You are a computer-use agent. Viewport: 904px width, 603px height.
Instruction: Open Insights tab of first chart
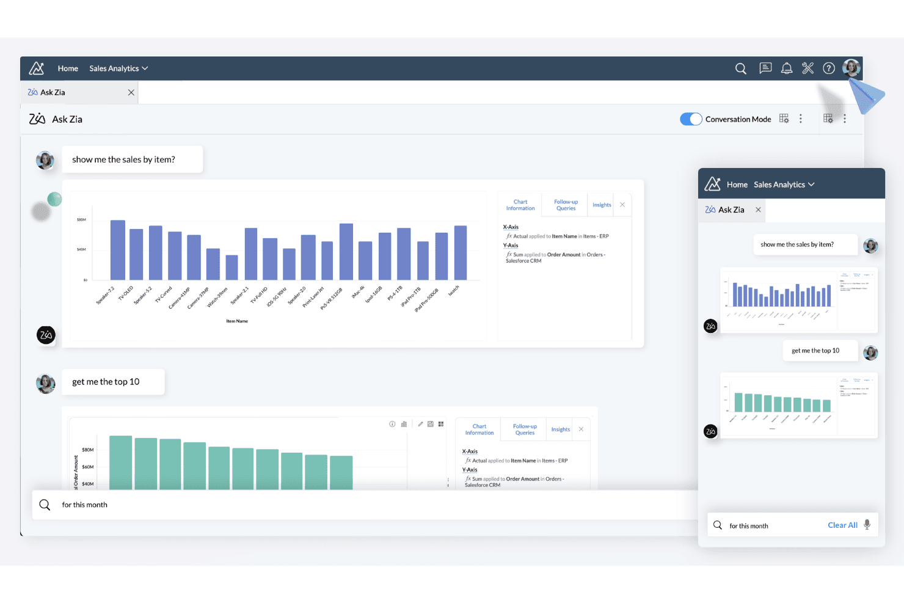pyautogui.click(x=602, y=205)
